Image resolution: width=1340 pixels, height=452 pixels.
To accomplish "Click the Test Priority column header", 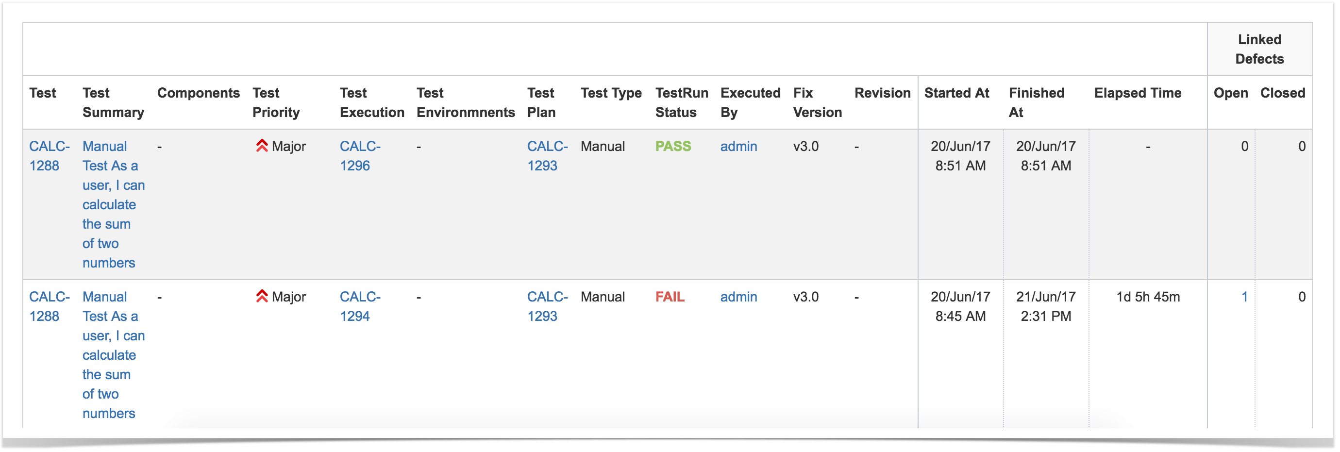I will pos(276,102).
